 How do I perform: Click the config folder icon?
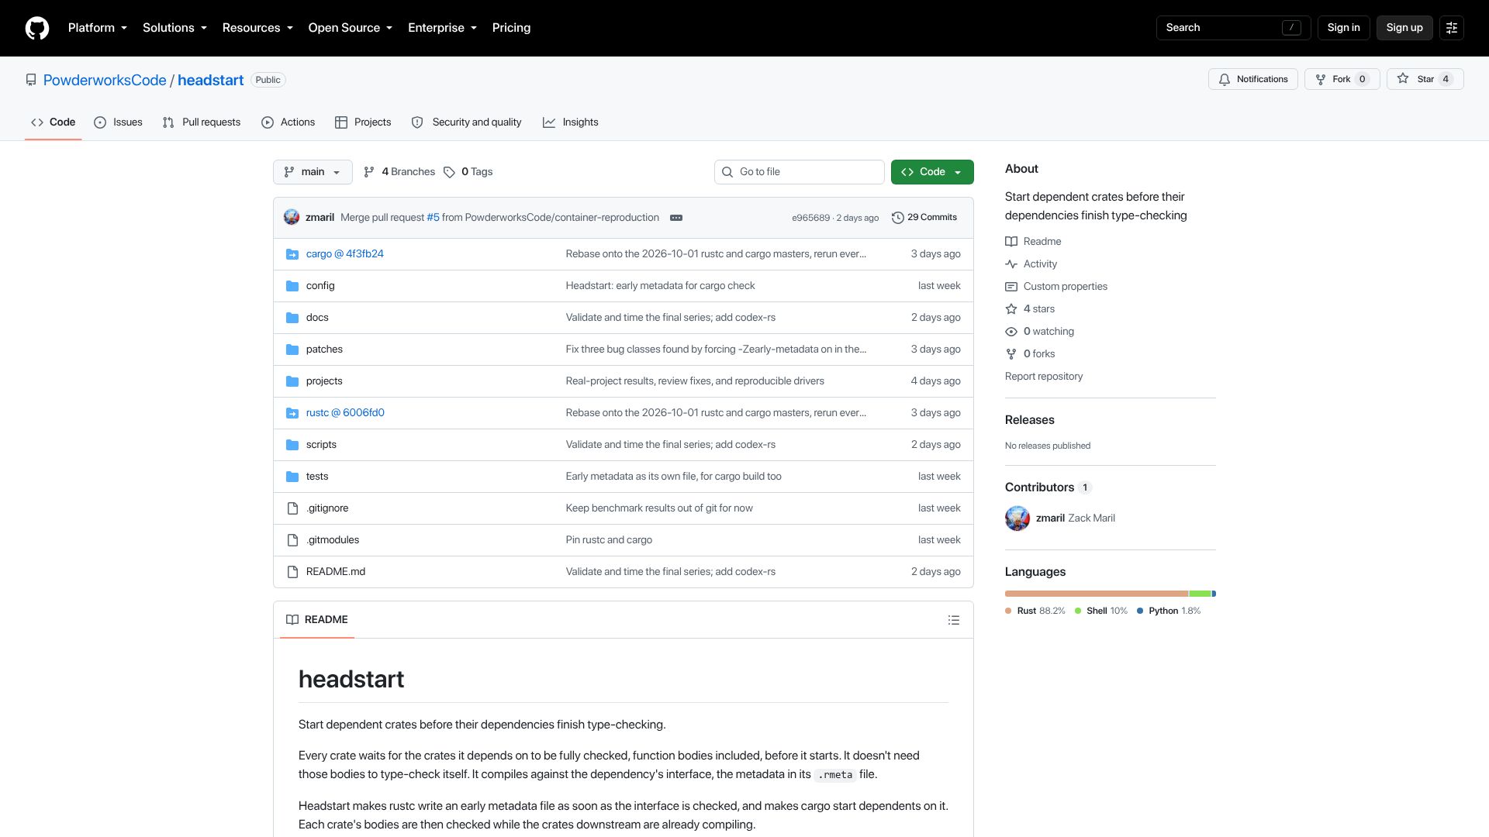[292, 286]
